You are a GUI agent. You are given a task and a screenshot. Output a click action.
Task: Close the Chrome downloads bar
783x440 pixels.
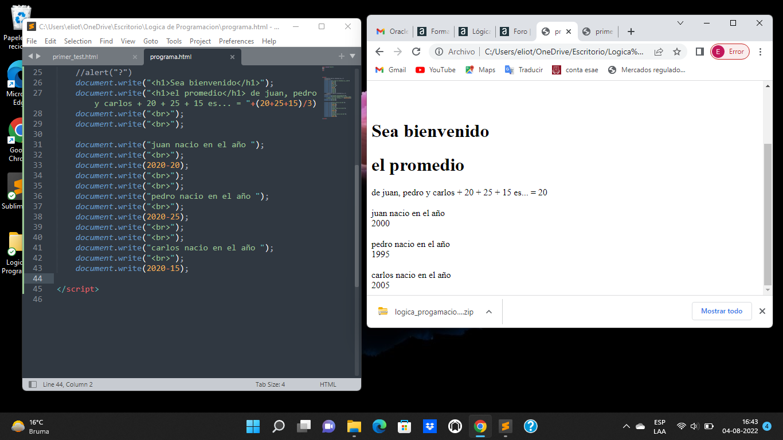762,311
